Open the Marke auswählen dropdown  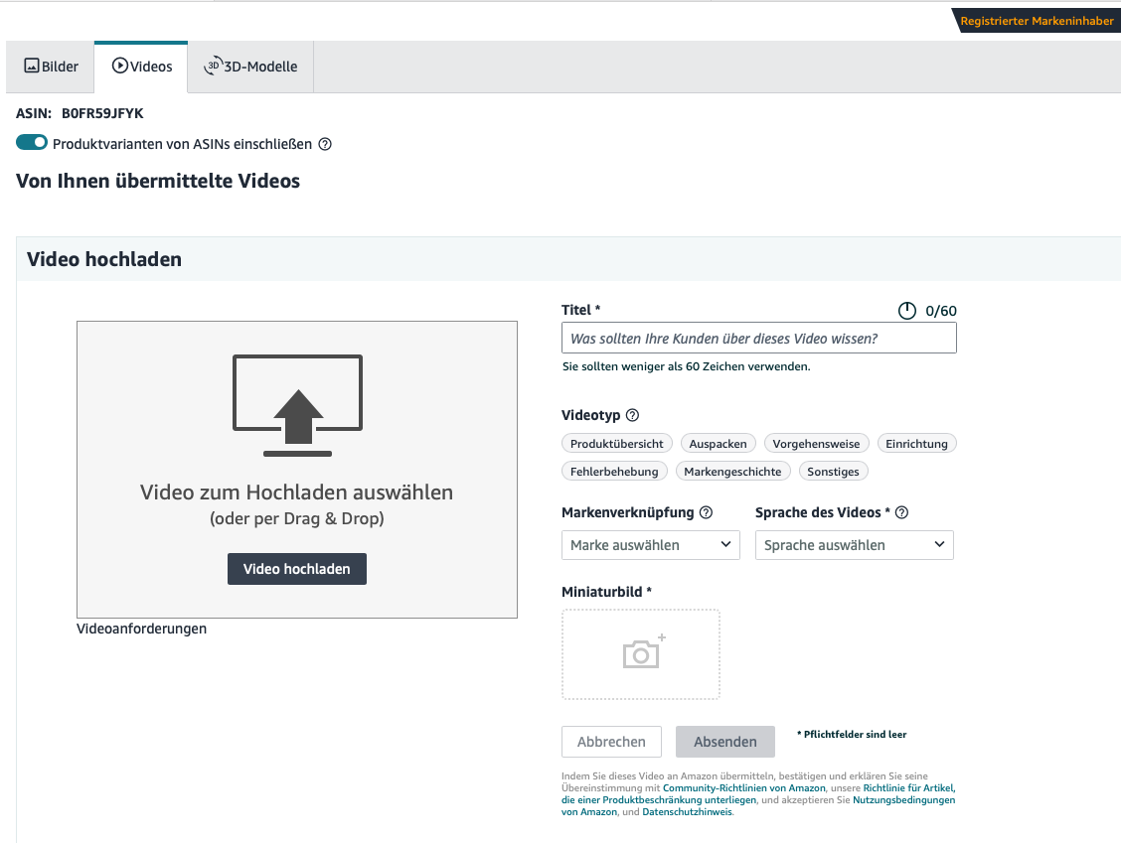[x=650, y=545]
